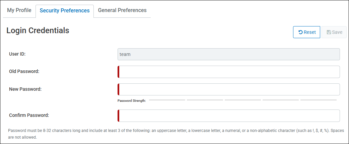Click the Confirm Password label
This screenshot has width=349, height=144.
click(29, 115)
